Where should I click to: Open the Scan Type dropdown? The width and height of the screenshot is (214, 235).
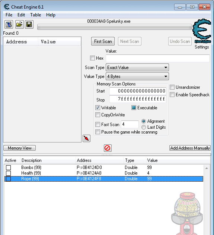[137, 68]
